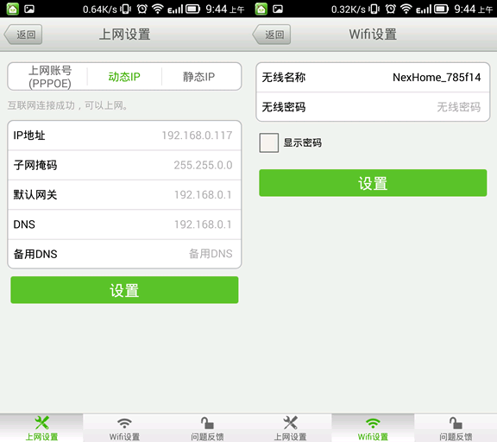Select the 上网账号 (PPPOE) connection type
497x442 pixels.
[50, 77]
